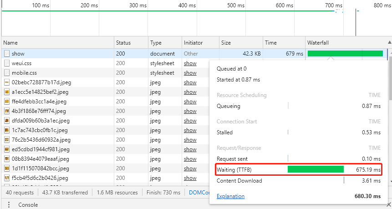Sort requests by the Size column header
Viewport: 392px width, 209px height.
[x=226, y=43]
